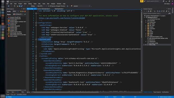Open the Analyze menu
174x98 pixels.
click(x=53, y=4)
